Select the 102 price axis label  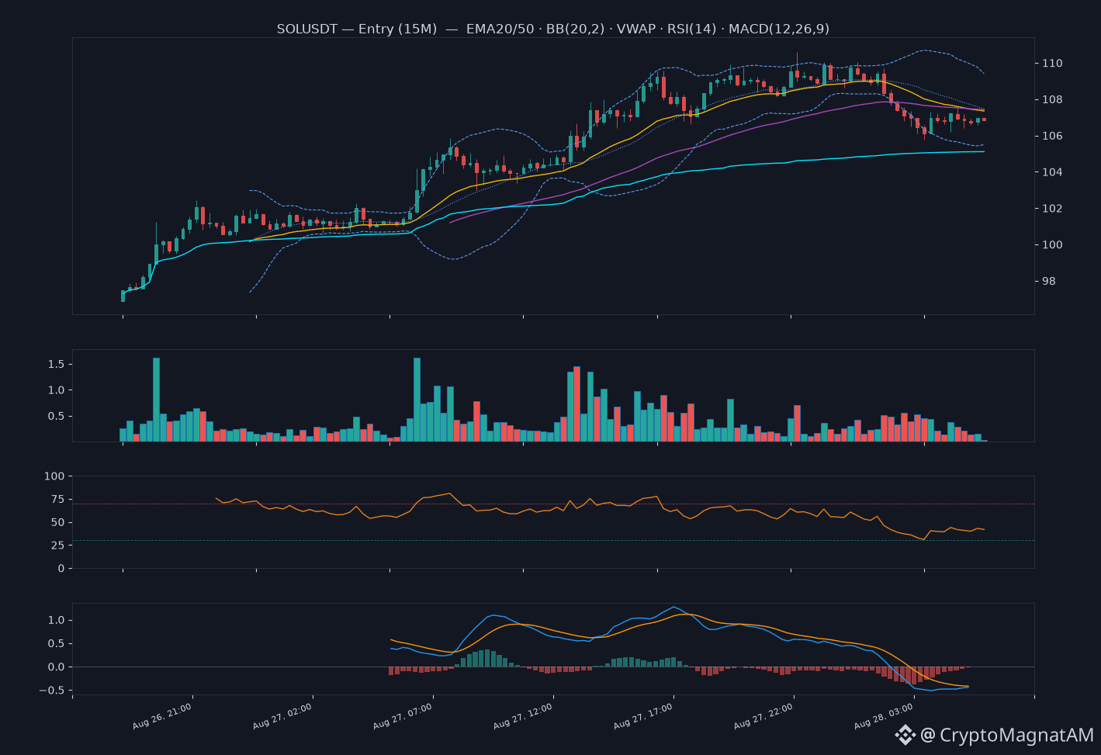coord(1052,209)
